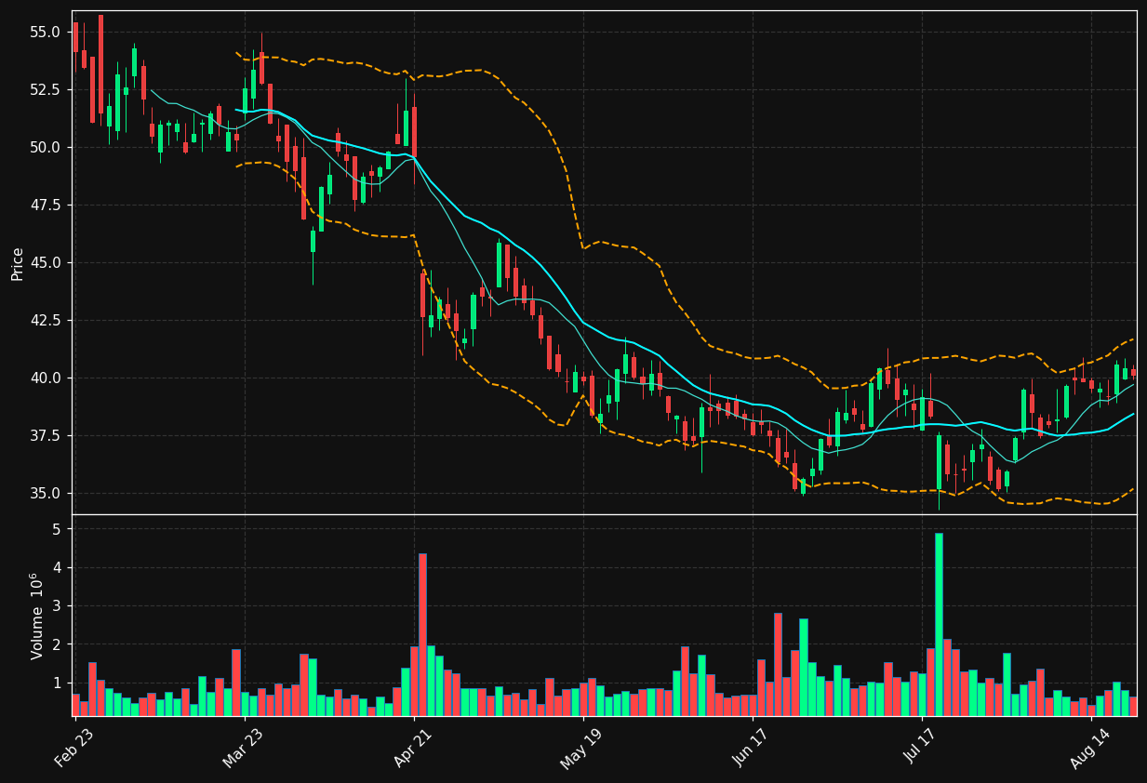Click the tallest green volume bar in July
1147x783 pixels.
(939, 624)
